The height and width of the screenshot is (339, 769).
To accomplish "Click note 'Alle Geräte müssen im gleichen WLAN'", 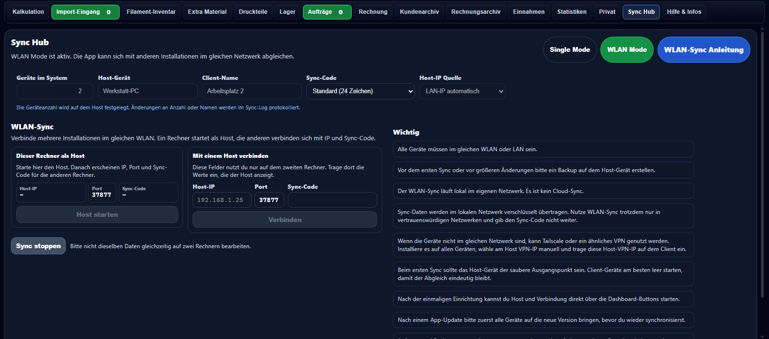I will 544,149.
